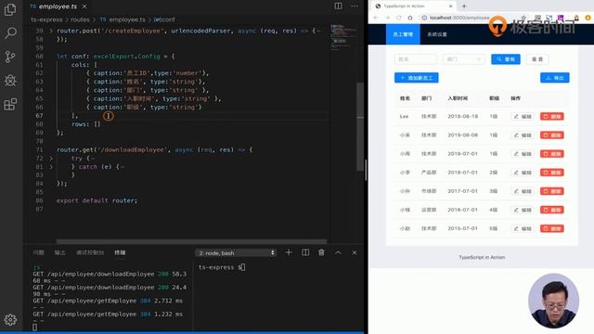Viewport: 594px width, 334px height.
Task: Close the TypeScript in Action browser tab
Action: click(450, 6)
